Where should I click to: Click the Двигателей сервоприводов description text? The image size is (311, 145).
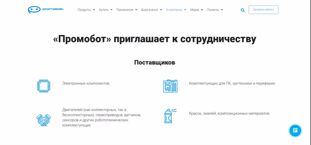pyautogui.click(x=102, y=117)
